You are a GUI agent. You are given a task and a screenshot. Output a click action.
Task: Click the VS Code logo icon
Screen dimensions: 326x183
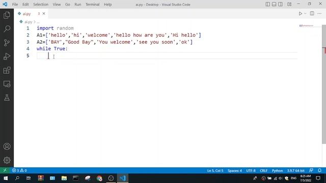point(5,4)
